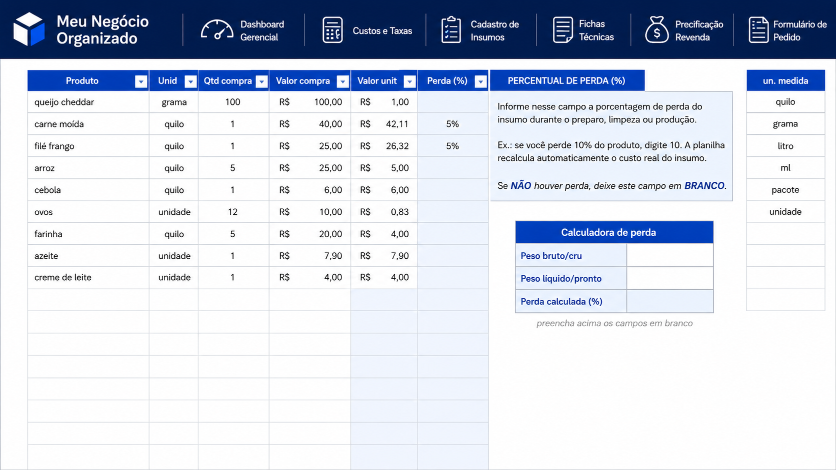
Task: Open the Valor unit column filter
Action: pos(409,81)
